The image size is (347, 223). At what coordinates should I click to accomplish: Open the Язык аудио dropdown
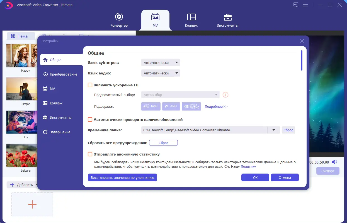161,73
